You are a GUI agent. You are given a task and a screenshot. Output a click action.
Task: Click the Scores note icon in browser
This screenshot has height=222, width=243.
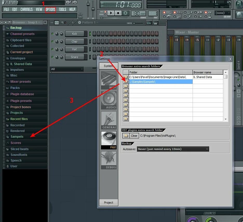pyautogui.click(x=8, y=143)
